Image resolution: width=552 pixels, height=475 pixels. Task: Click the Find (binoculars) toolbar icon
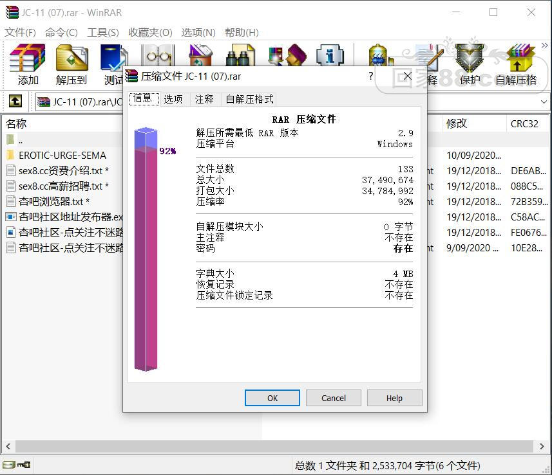click(x=240, y=55)
